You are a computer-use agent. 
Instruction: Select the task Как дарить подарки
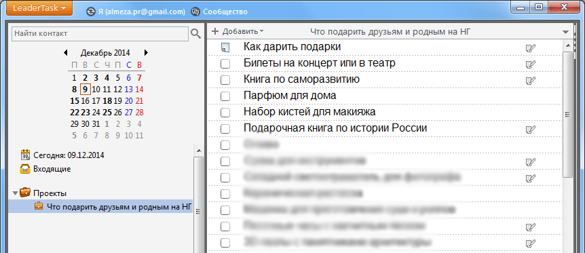[x=292, y=47]
